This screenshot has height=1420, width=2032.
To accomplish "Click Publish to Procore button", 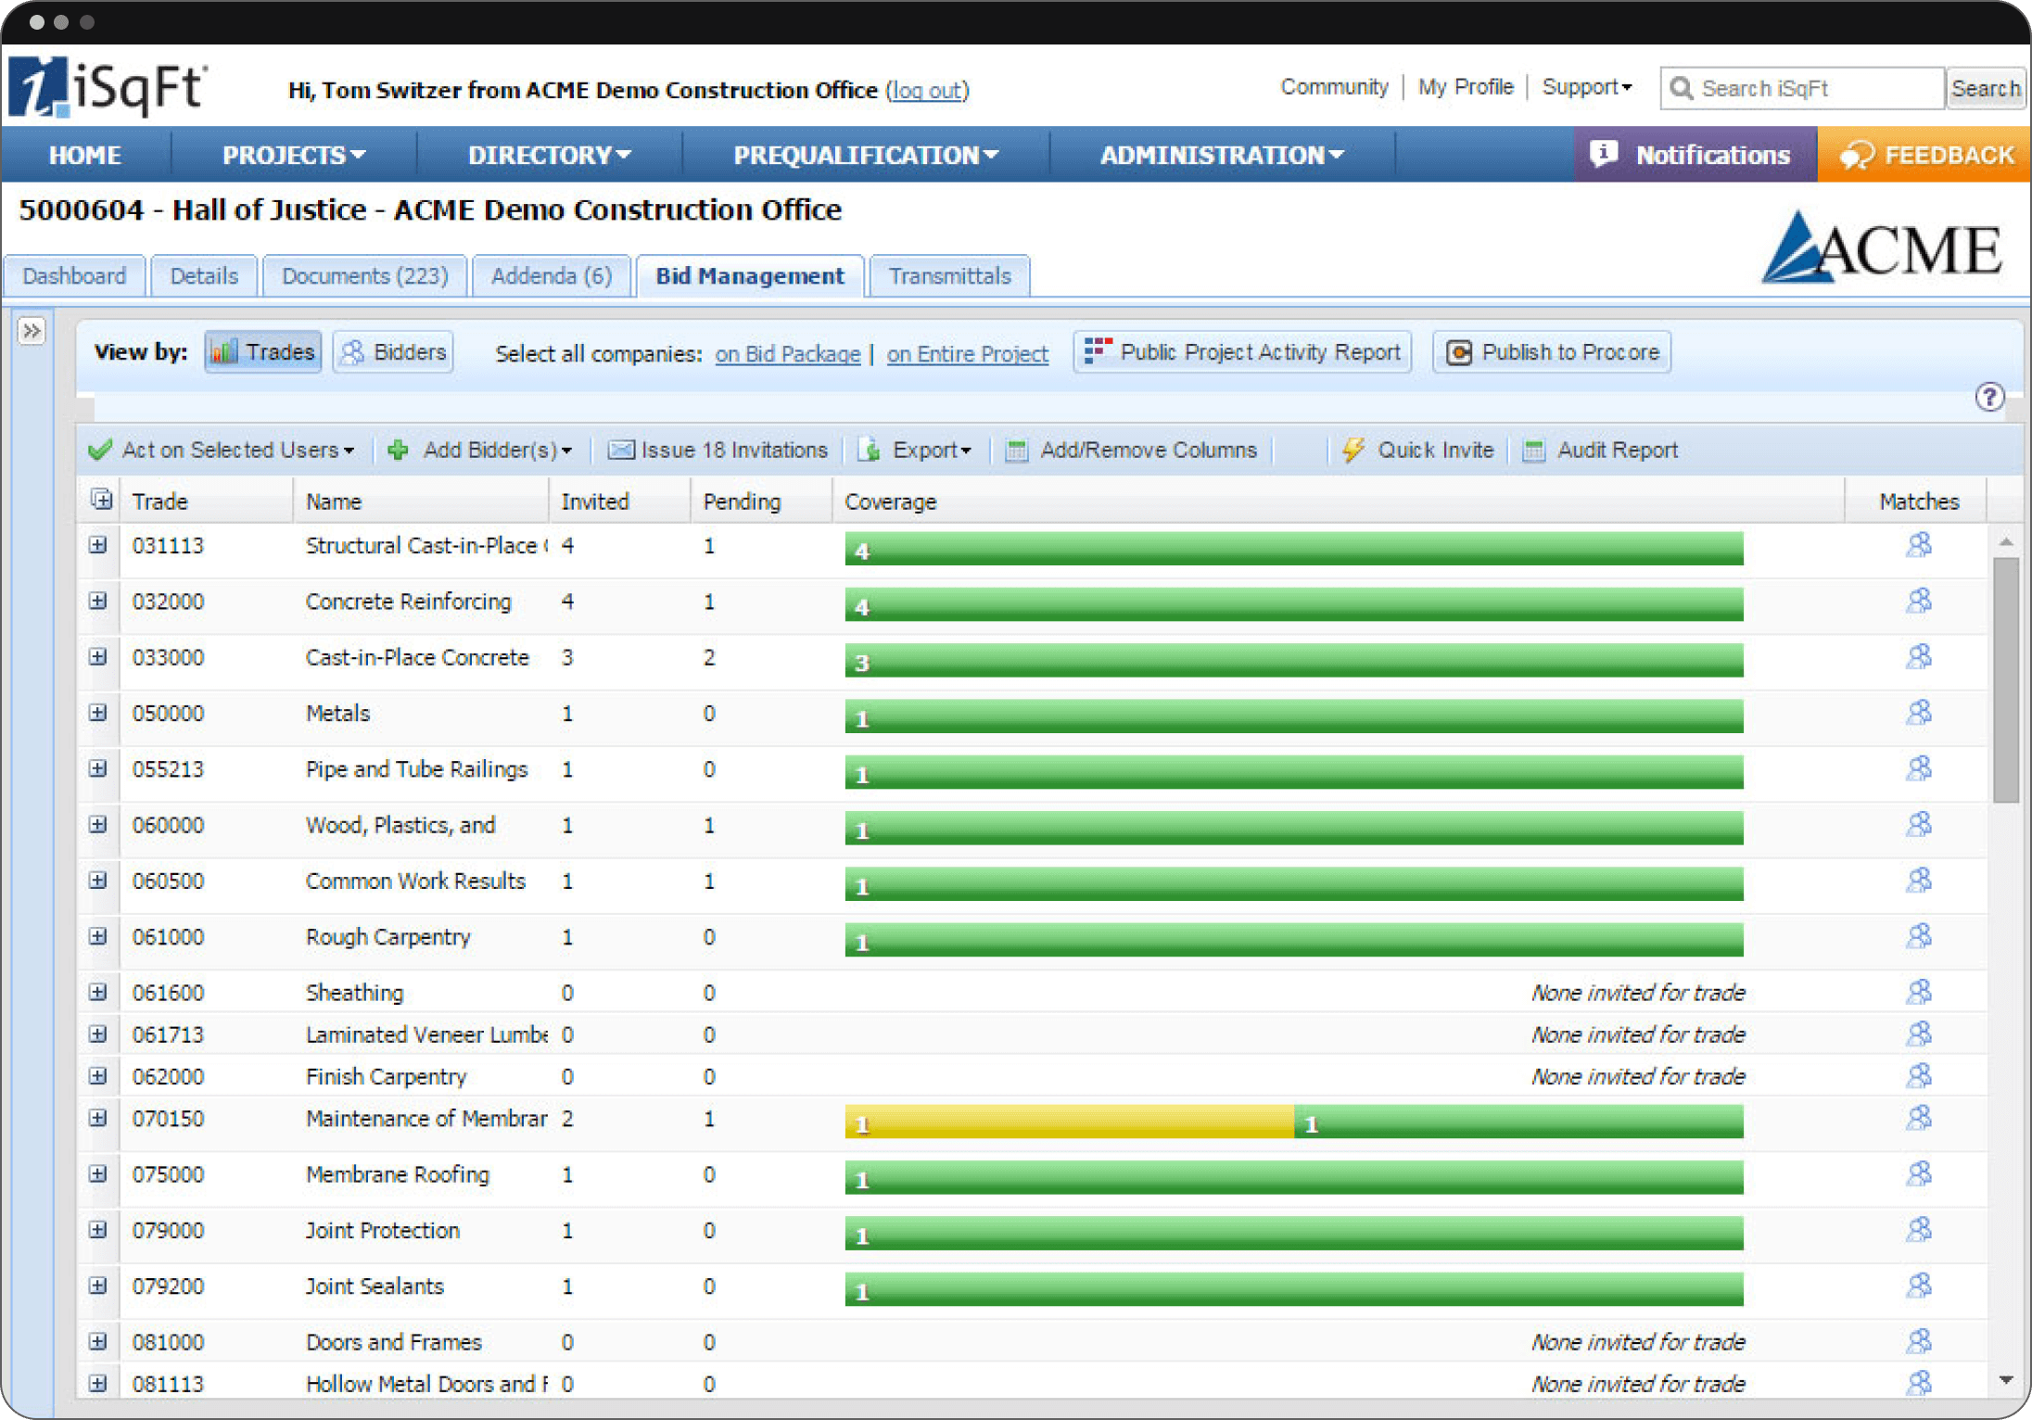I will (1552, 352).
